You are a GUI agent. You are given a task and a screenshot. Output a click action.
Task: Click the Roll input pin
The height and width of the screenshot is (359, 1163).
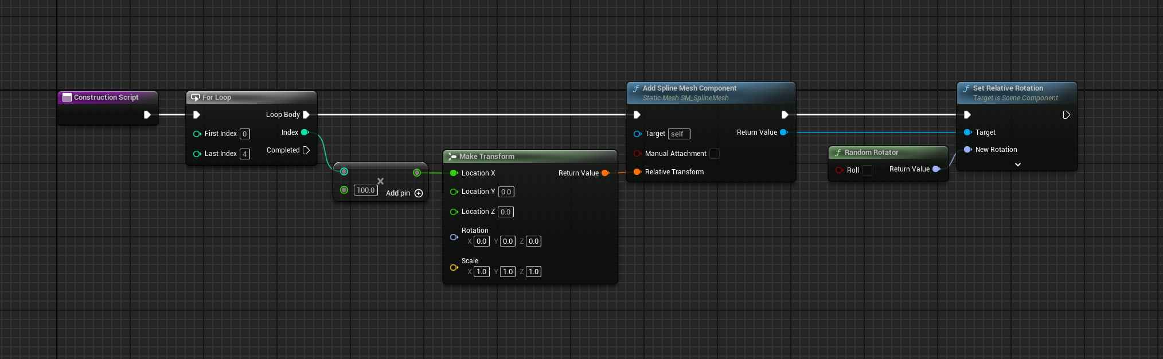(840, 170)
